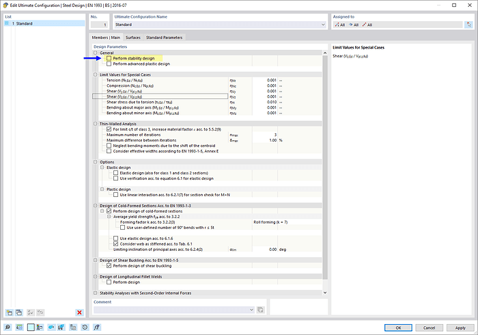478x335 pixels.
Task: Click the white color square in bottom toolbar
Action: 30,327
